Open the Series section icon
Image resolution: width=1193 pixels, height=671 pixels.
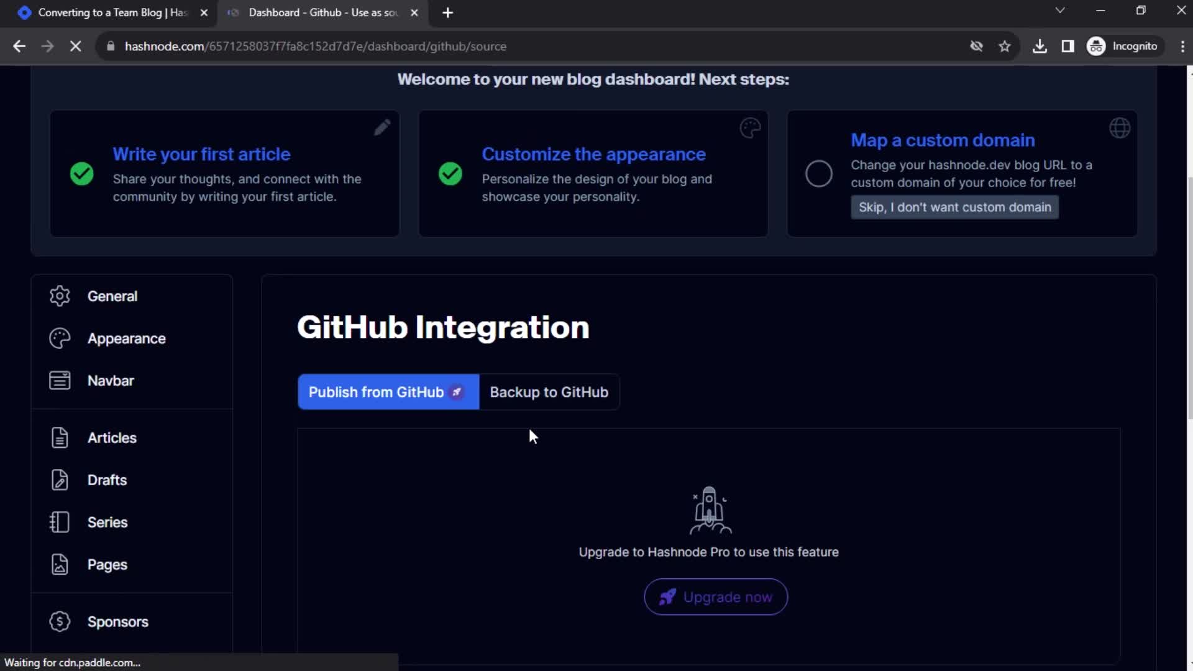pos(59,522)
